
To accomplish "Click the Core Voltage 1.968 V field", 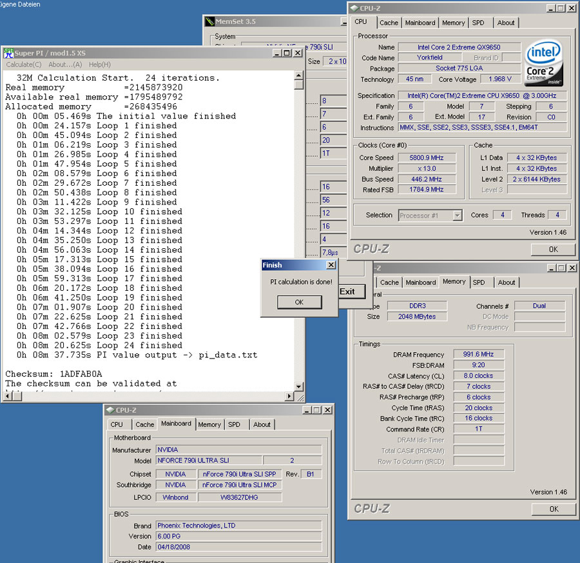I will pyautogui.click(x=499, y=79).
